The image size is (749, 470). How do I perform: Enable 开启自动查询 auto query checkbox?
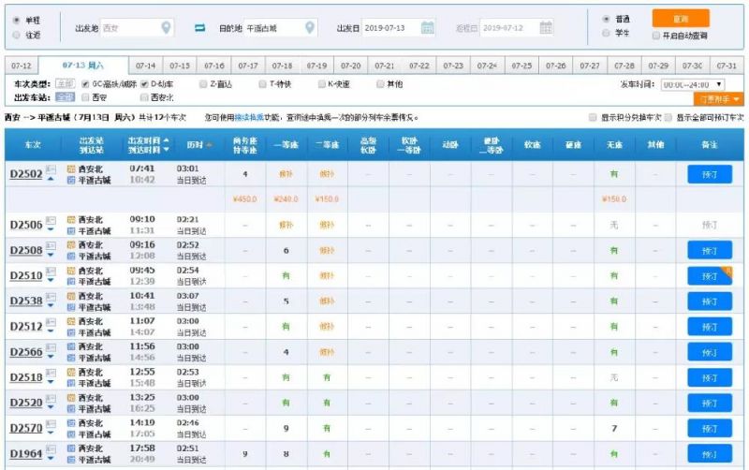pyautogui.click(x=656, y=36)
